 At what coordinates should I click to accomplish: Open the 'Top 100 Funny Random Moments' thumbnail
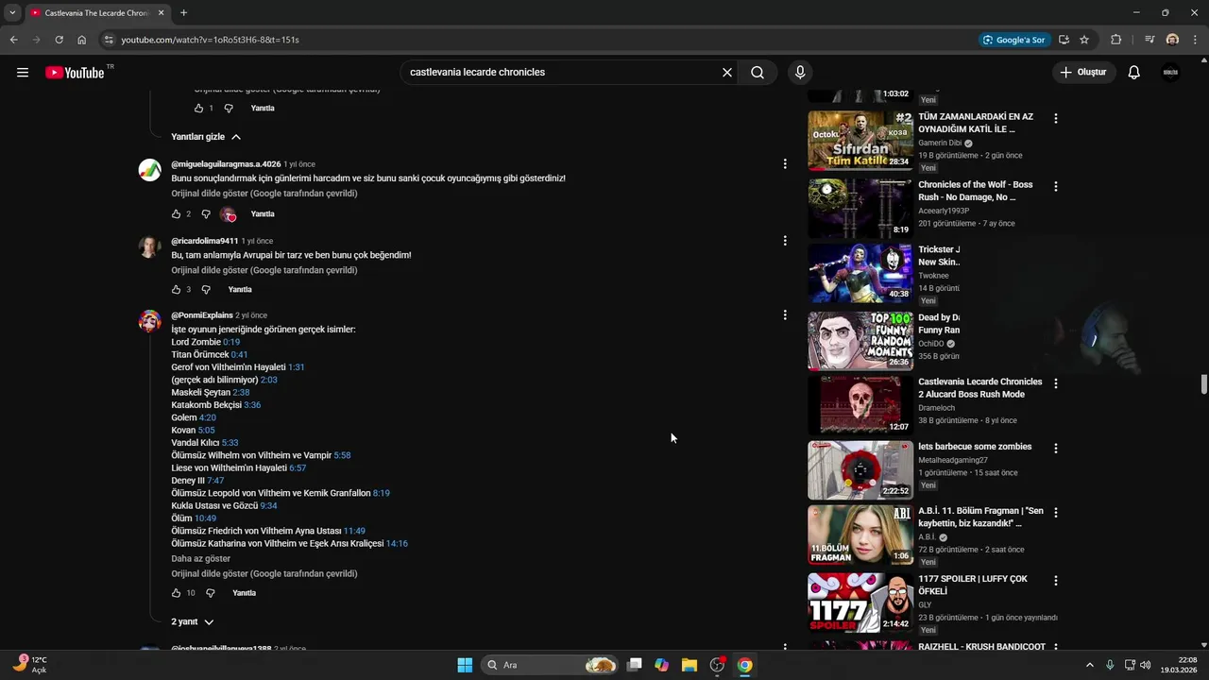[860, 341]
